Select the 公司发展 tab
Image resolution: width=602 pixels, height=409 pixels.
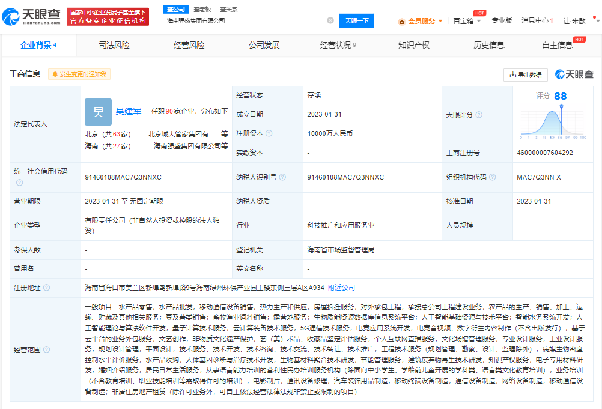pos(264,45)
